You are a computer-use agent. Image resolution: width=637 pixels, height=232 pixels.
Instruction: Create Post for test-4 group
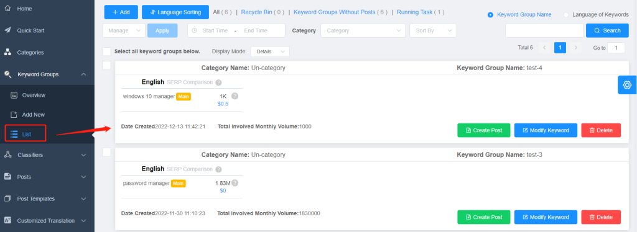(x=484, y=130)
